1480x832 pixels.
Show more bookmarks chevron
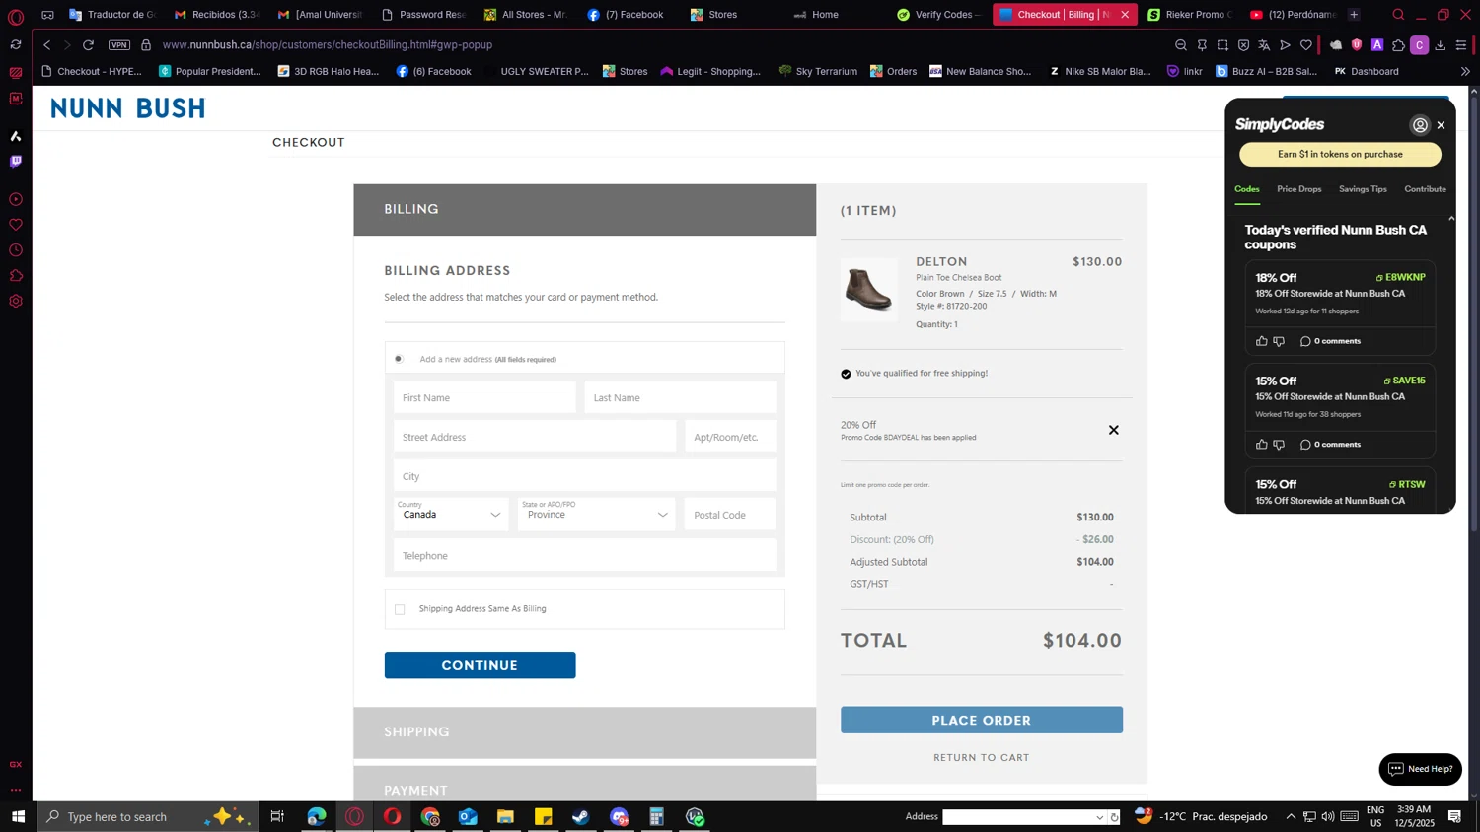pos(1465,71)
